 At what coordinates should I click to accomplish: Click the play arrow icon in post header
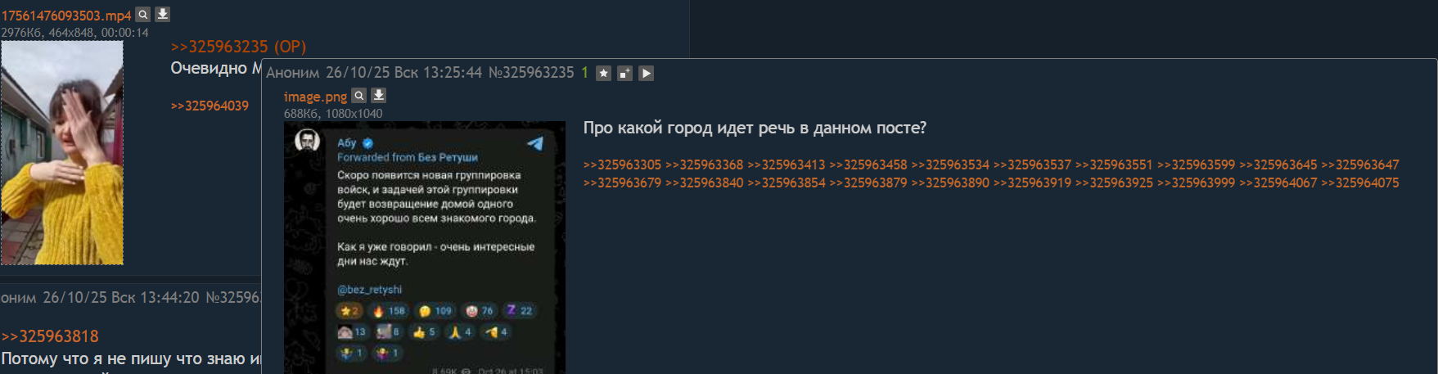point(646,73)
